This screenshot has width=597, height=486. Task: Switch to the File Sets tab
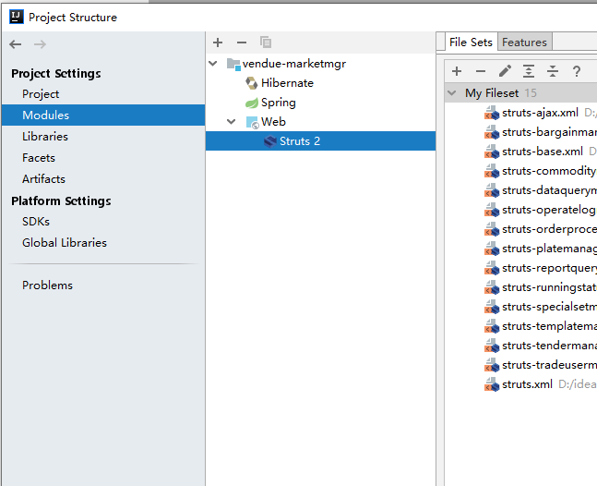[471, 42]
